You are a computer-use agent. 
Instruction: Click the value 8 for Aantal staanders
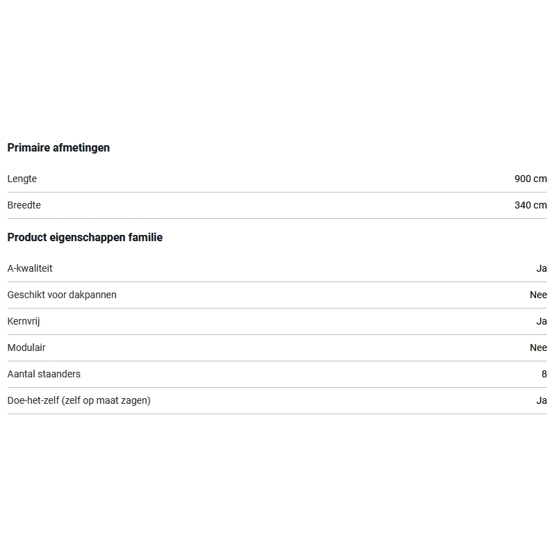tap(544, 374)
